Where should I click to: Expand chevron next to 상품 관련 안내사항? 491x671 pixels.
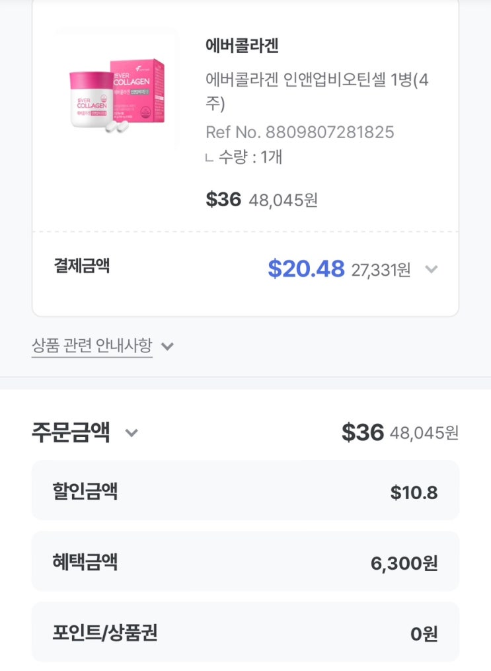pos(168,346)
